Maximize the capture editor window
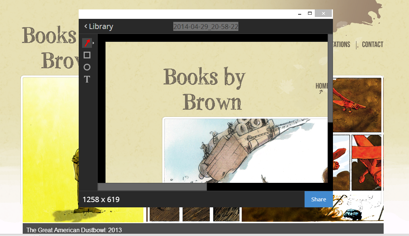 point(310,14)
